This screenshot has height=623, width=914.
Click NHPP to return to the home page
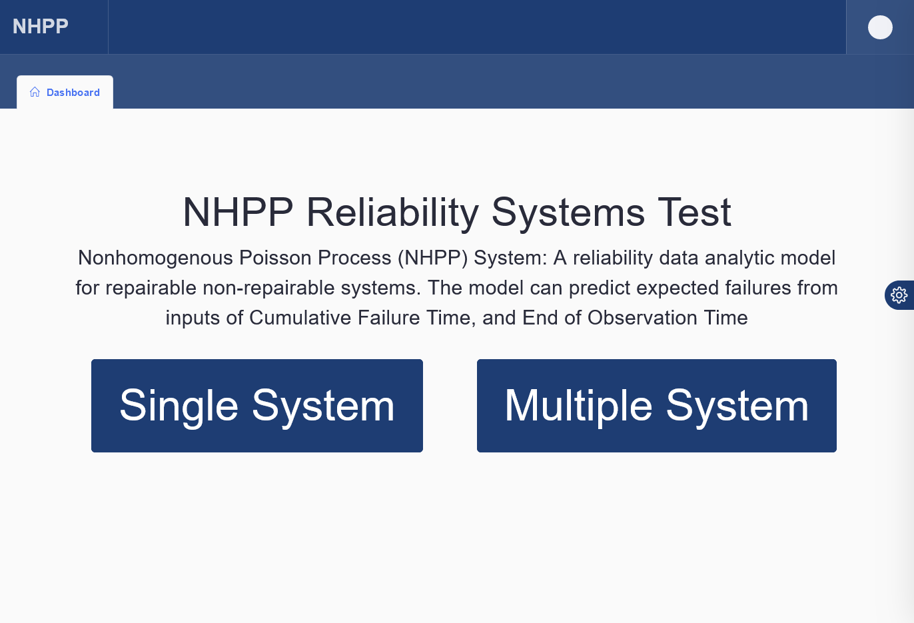[x=40, y=27]
